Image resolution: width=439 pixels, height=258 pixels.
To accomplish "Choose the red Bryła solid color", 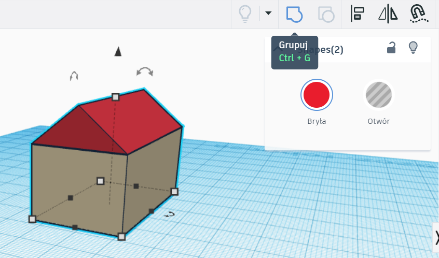I will click(317, 95).
